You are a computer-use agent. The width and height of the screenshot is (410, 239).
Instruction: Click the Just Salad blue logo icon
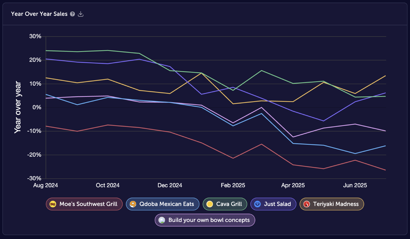pyautogui.click(x=257, y=204)
